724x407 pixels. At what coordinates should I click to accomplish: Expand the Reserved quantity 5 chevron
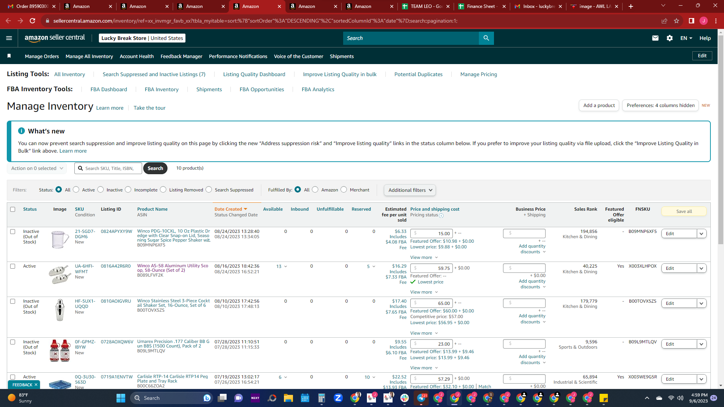click(x=374, y=266)
